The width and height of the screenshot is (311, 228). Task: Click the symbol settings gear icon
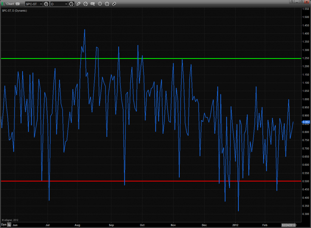pyautogui.click(x=46, y=4)
